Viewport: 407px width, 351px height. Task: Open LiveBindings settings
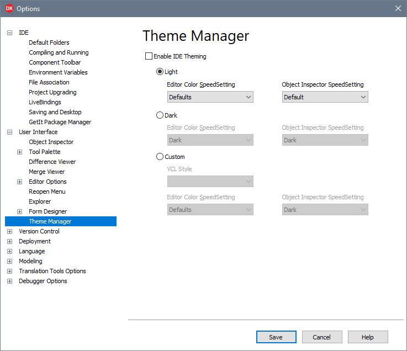[45, 102]
